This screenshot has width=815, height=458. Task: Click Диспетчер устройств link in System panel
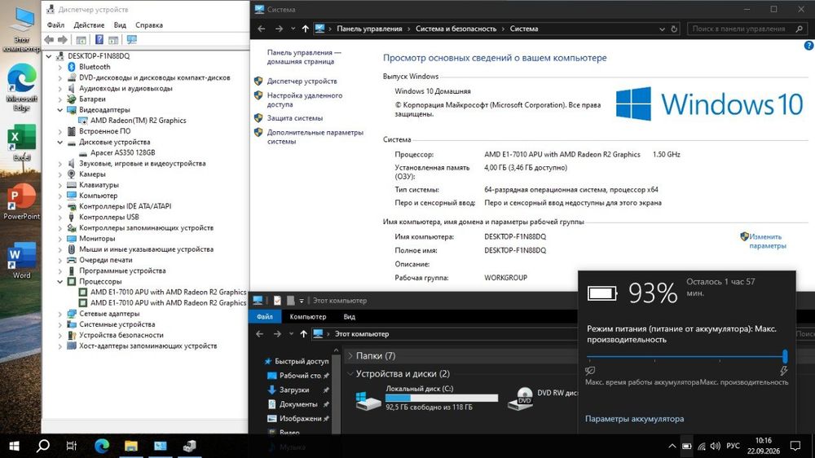(302, 81)
